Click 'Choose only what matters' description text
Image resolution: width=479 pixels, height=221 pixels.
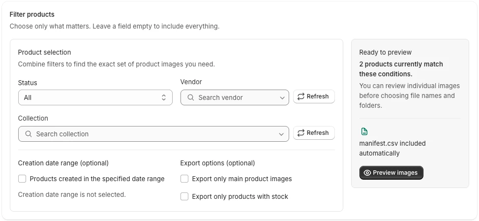tap(115, 26)
